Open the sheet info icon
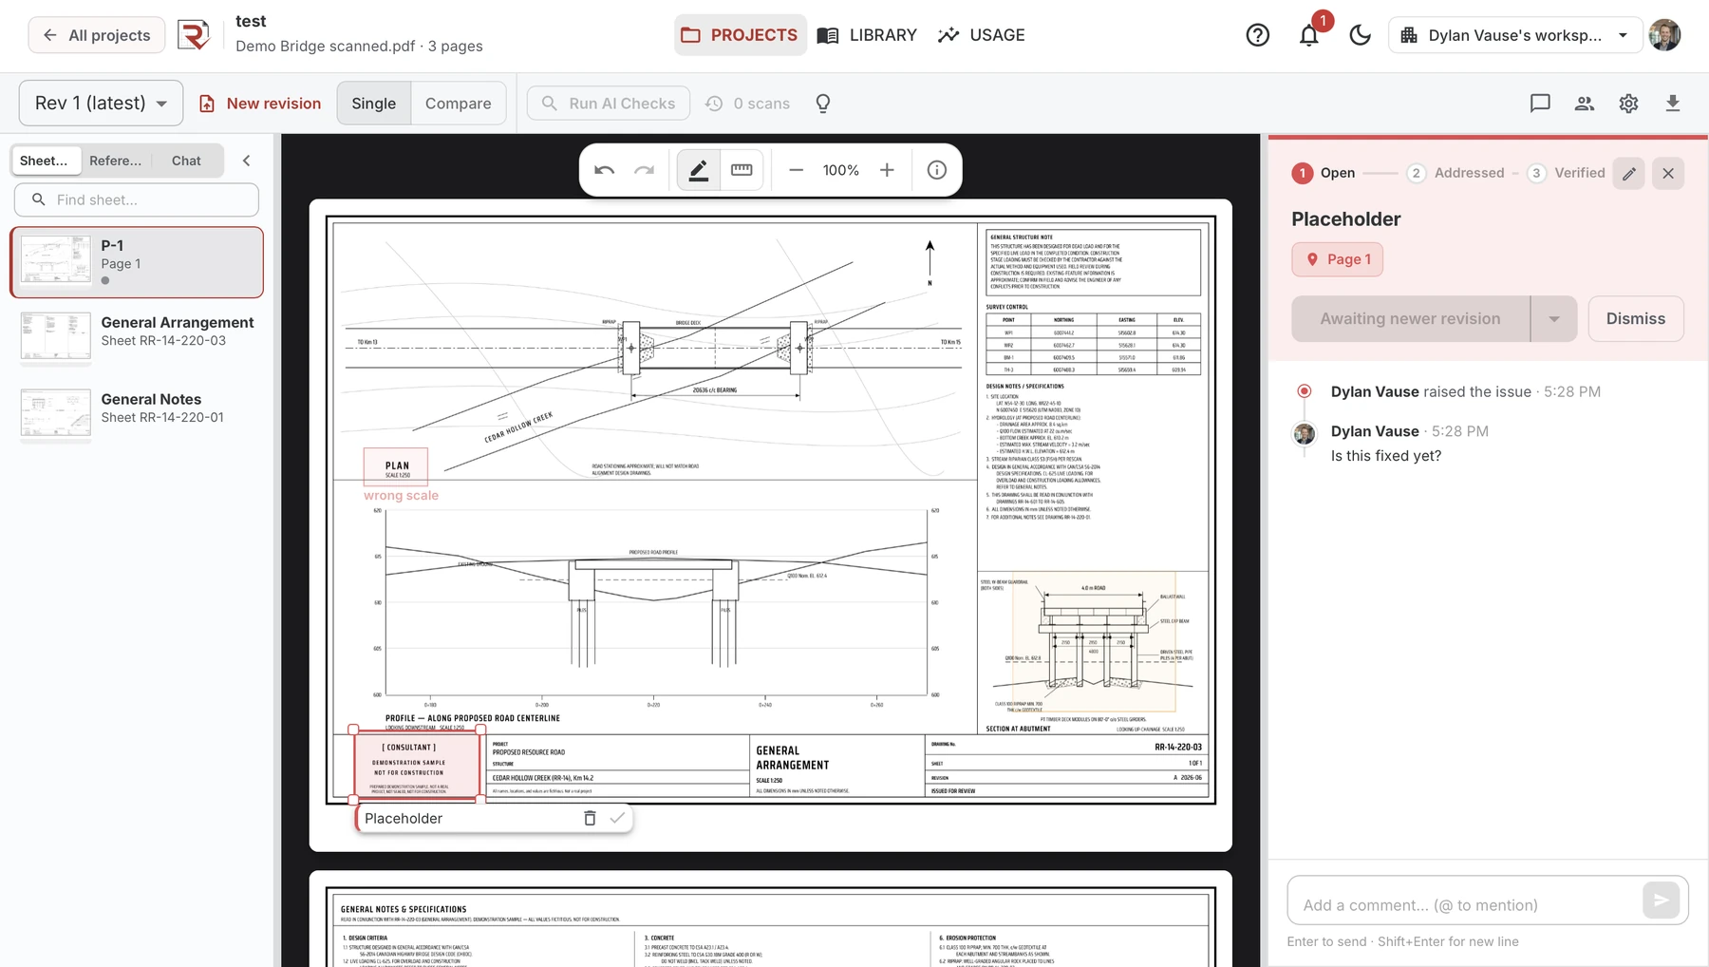This screenshot has height=967, width=1709. [937, 170]
